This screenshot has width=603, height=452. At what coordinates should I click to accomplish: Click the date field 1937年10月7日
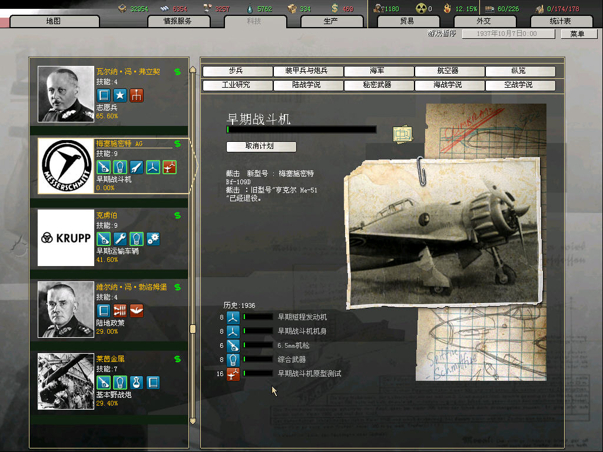[x=508, y=34]
